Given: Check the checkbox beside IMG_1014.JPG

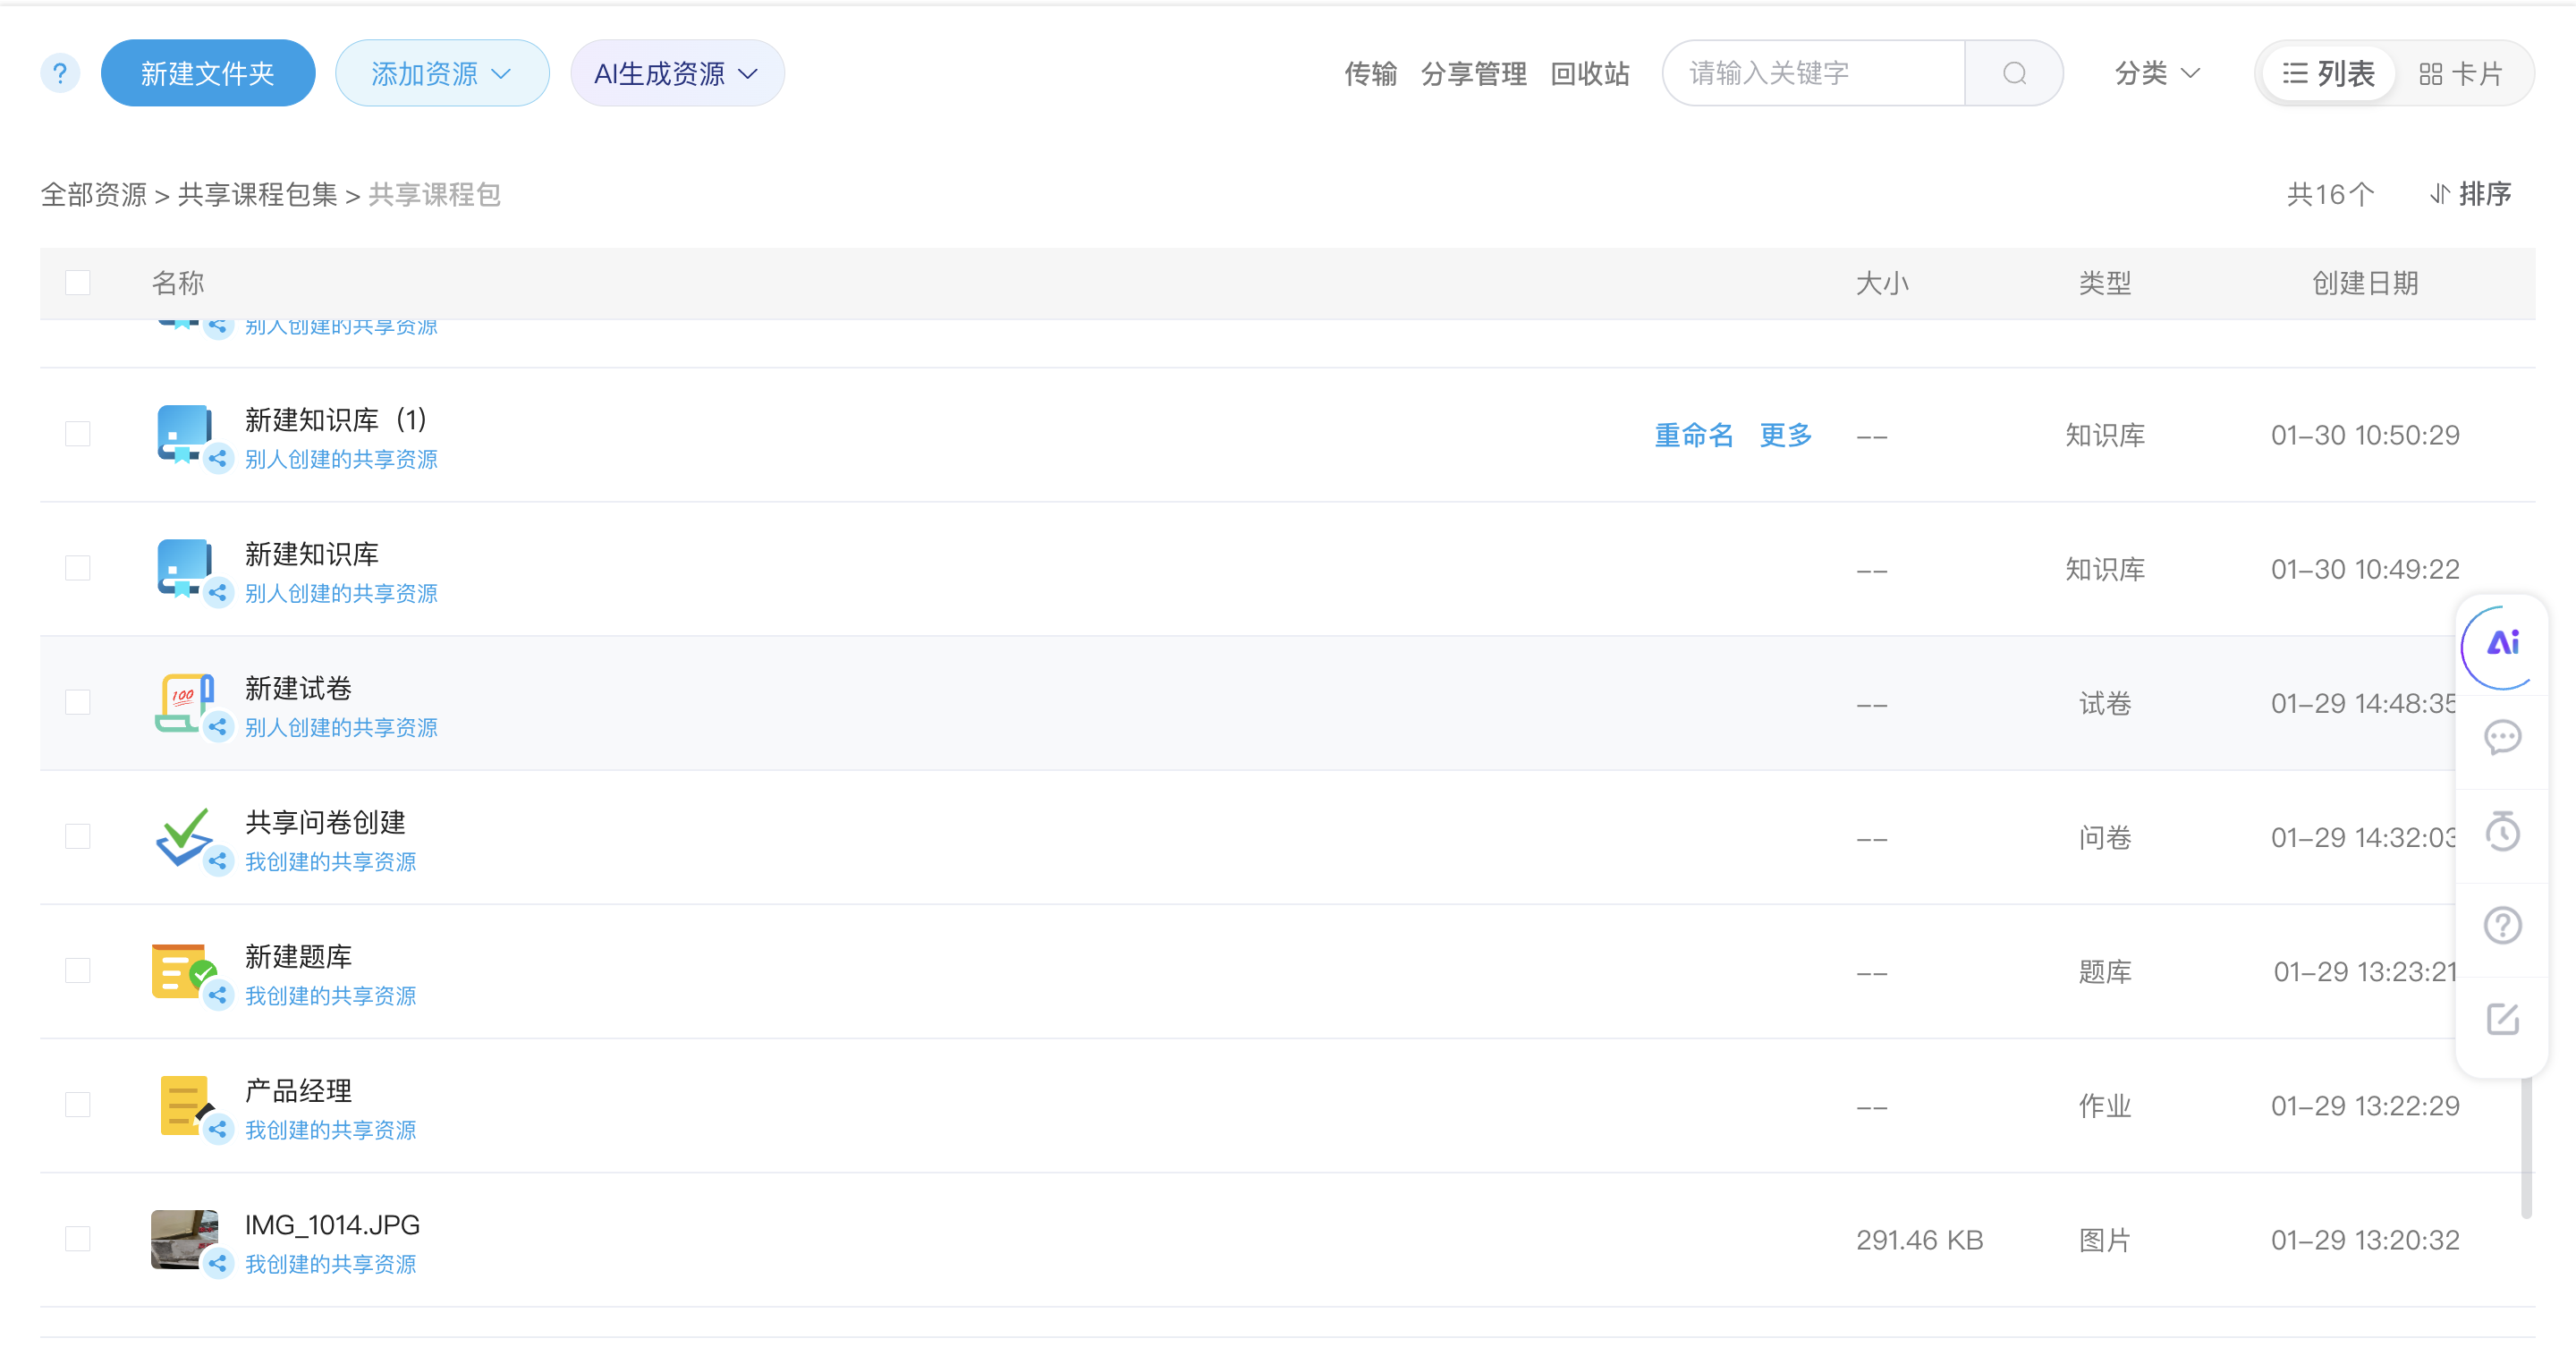Looking at the screenshot, I should 78,1238.
